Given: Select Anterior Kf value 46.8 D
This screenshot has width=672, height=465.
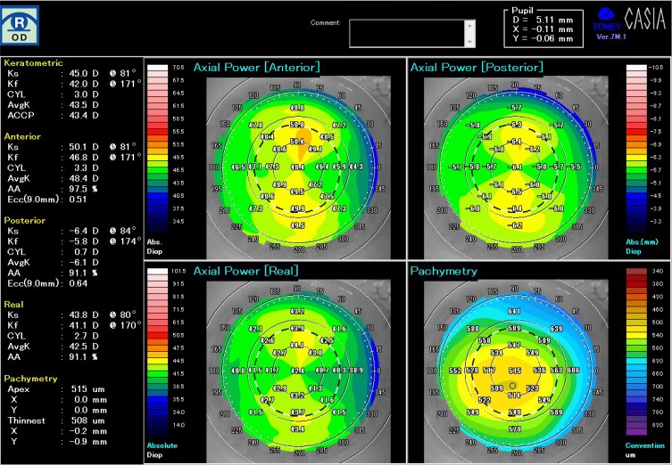Looking at the screenshot, I should (x=84, y=158).
